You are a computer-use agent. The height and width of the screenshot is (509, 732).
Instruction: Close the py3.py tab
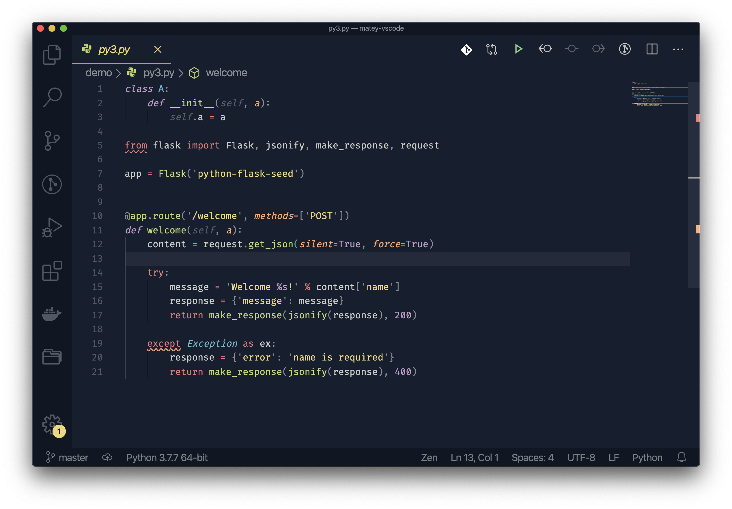pyautogui.click(x=158, y=49)
